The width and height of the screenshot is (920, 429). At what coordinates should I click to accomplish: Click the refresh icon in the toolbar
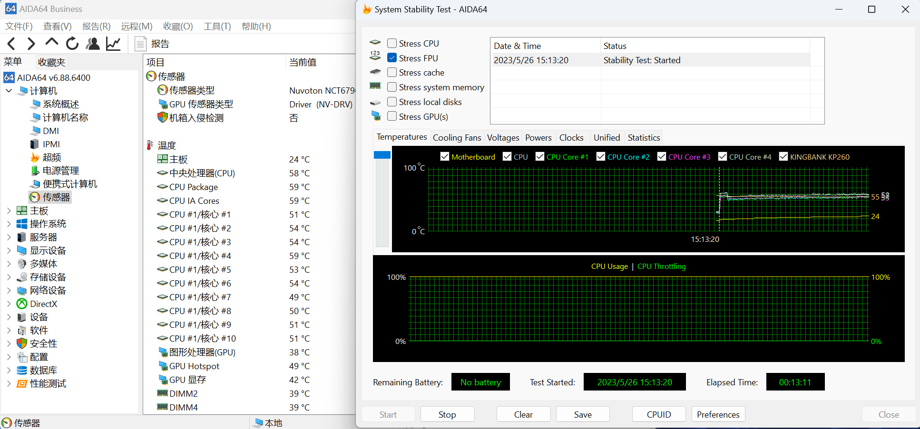[x=72, y=43]
